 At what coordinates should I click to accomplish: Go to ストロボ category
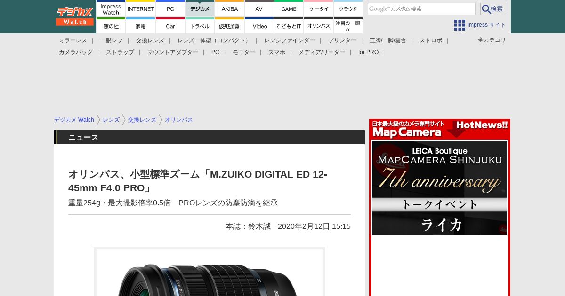pos(431,40)
